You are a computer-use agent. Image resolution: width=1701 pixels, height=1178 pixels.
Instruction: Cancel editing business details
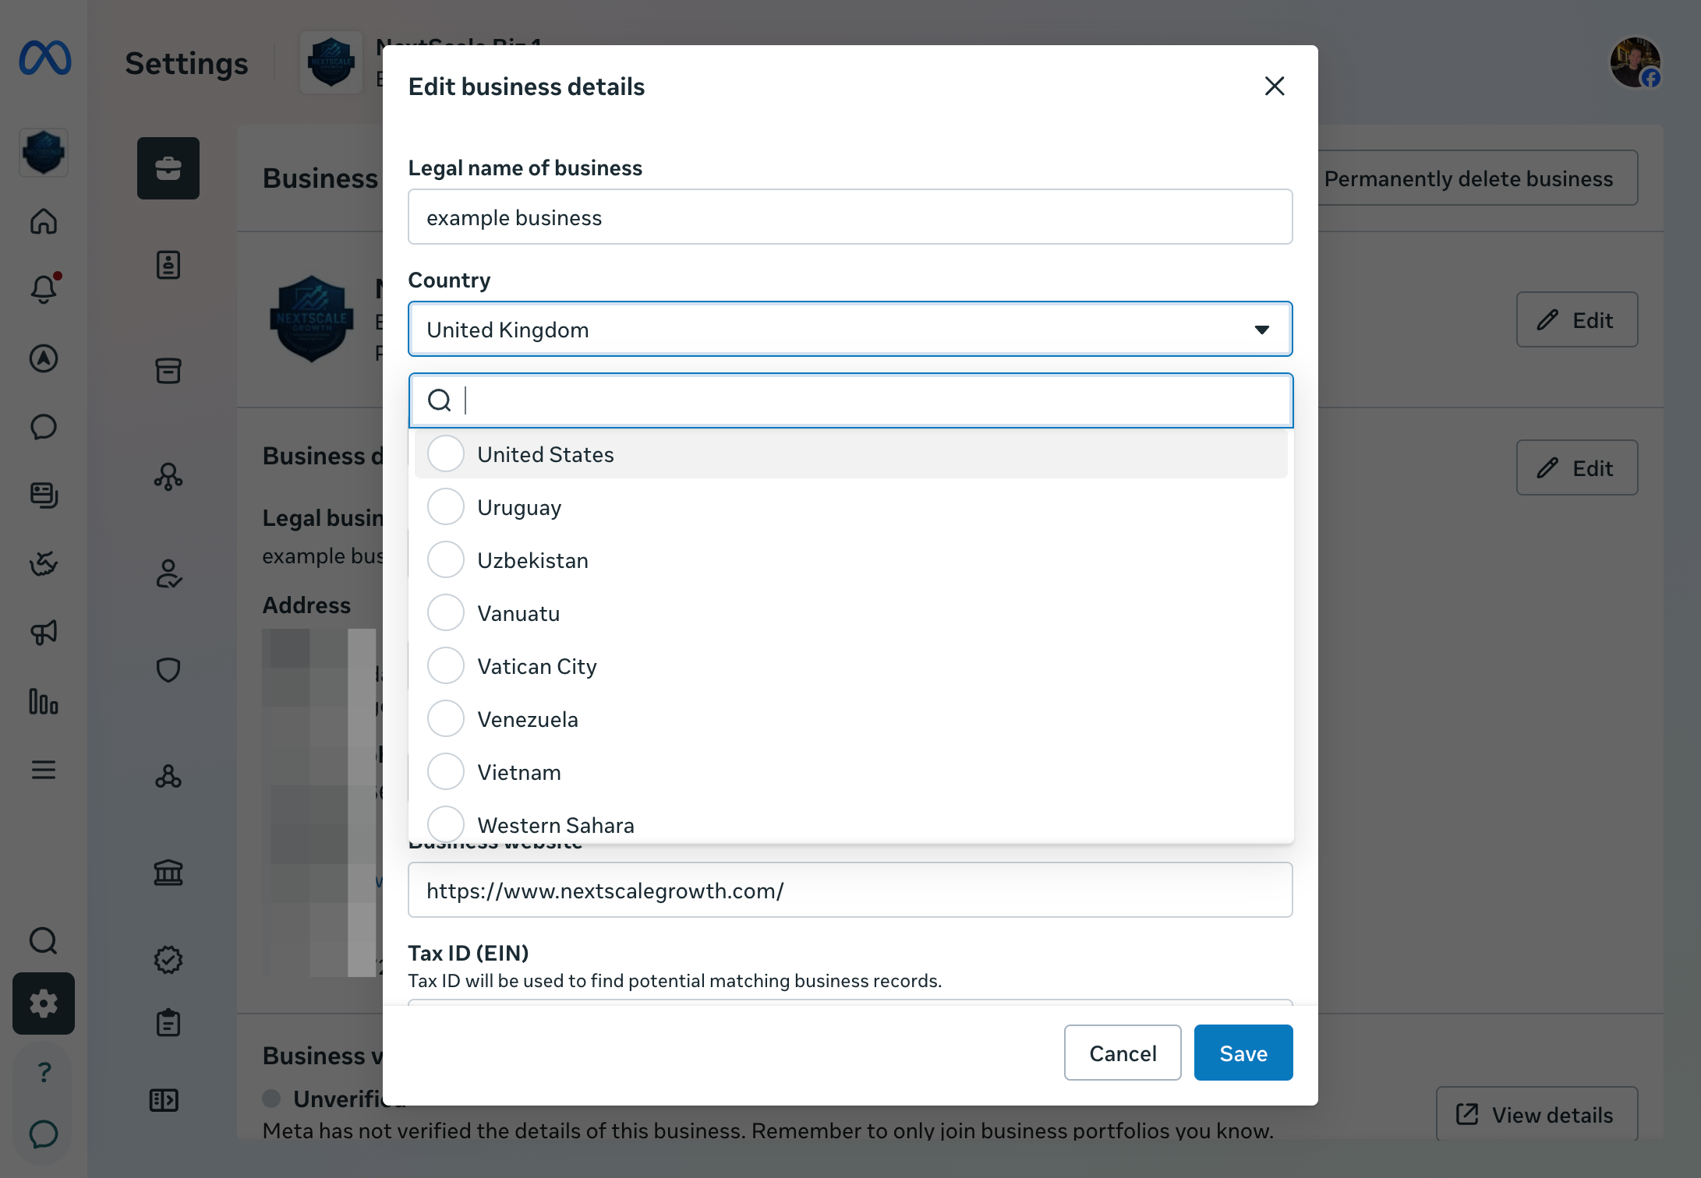point(1123,1053)
